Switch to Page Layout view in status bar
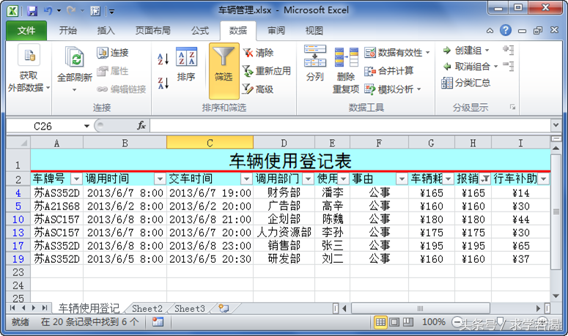 click(x=394, y=322)
